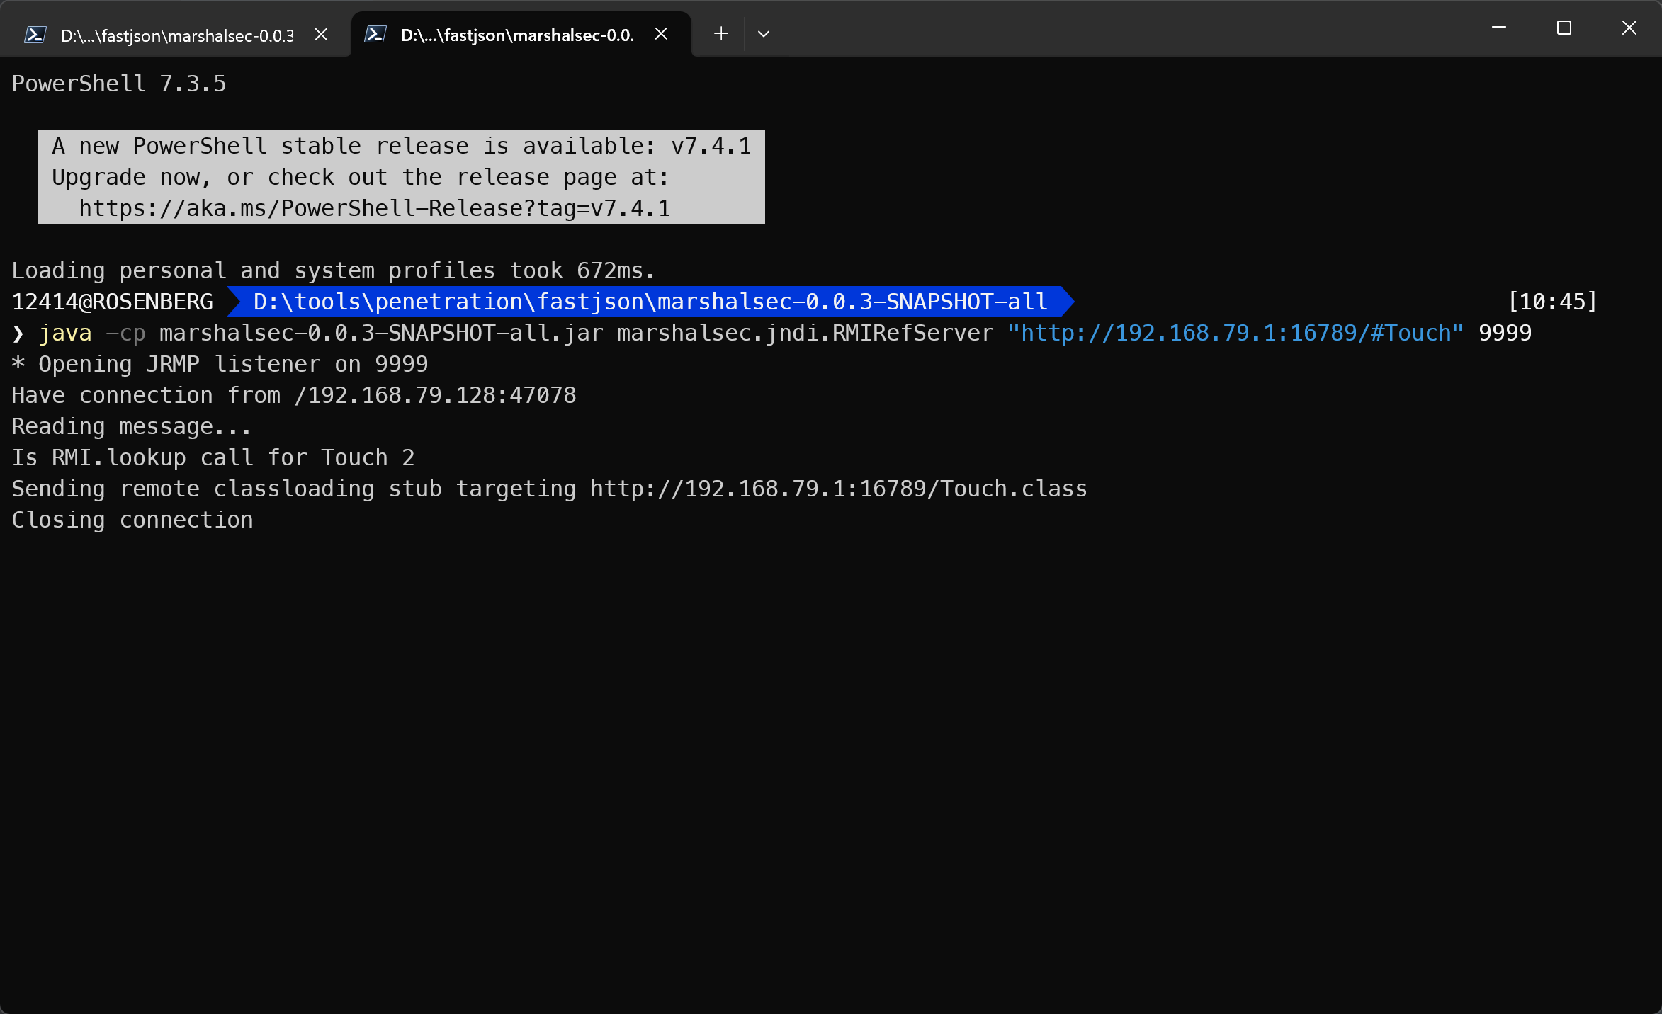This screenshot has height=1014, width=1662.
Task: Open a new tab with plus icon
Action: (721, 34)
